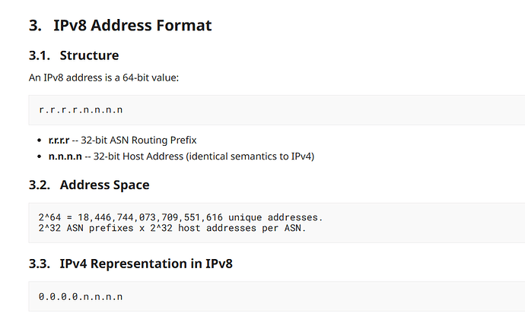Click the "(identical semantics to IPv4)" parenthetical
Image resolution: width=525 pixels, height=316 pixels.
[x=250, y=156]
